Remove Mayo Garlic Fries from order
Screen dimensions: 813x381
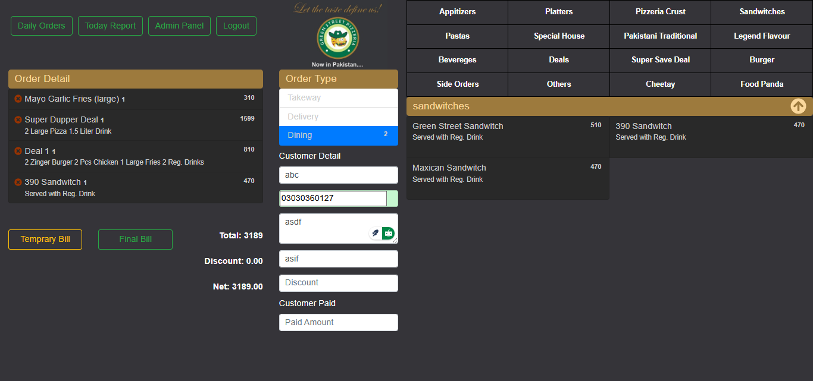pos(18,99)
